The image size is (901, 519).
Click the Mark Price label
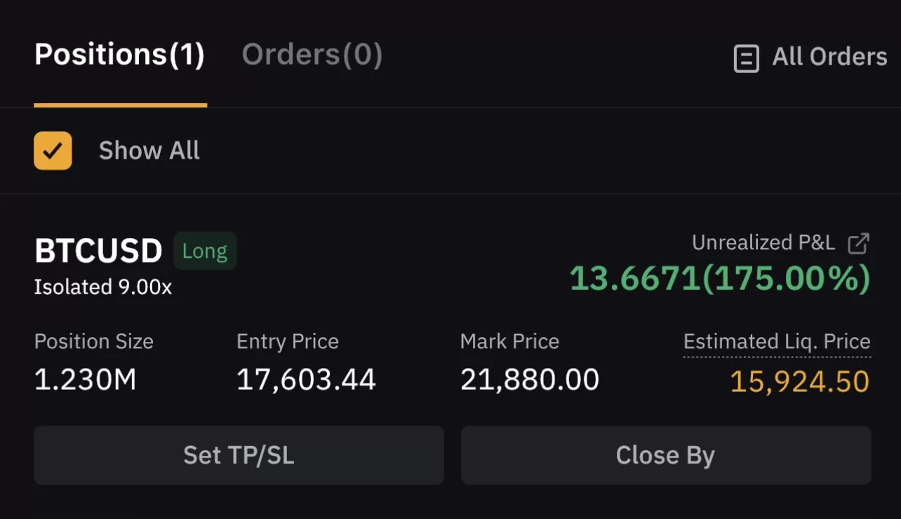point(509,341)
